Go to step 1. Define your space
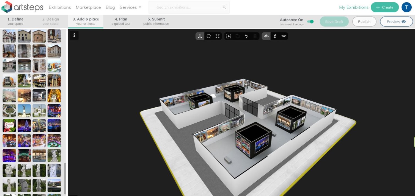 click(15, 21)
